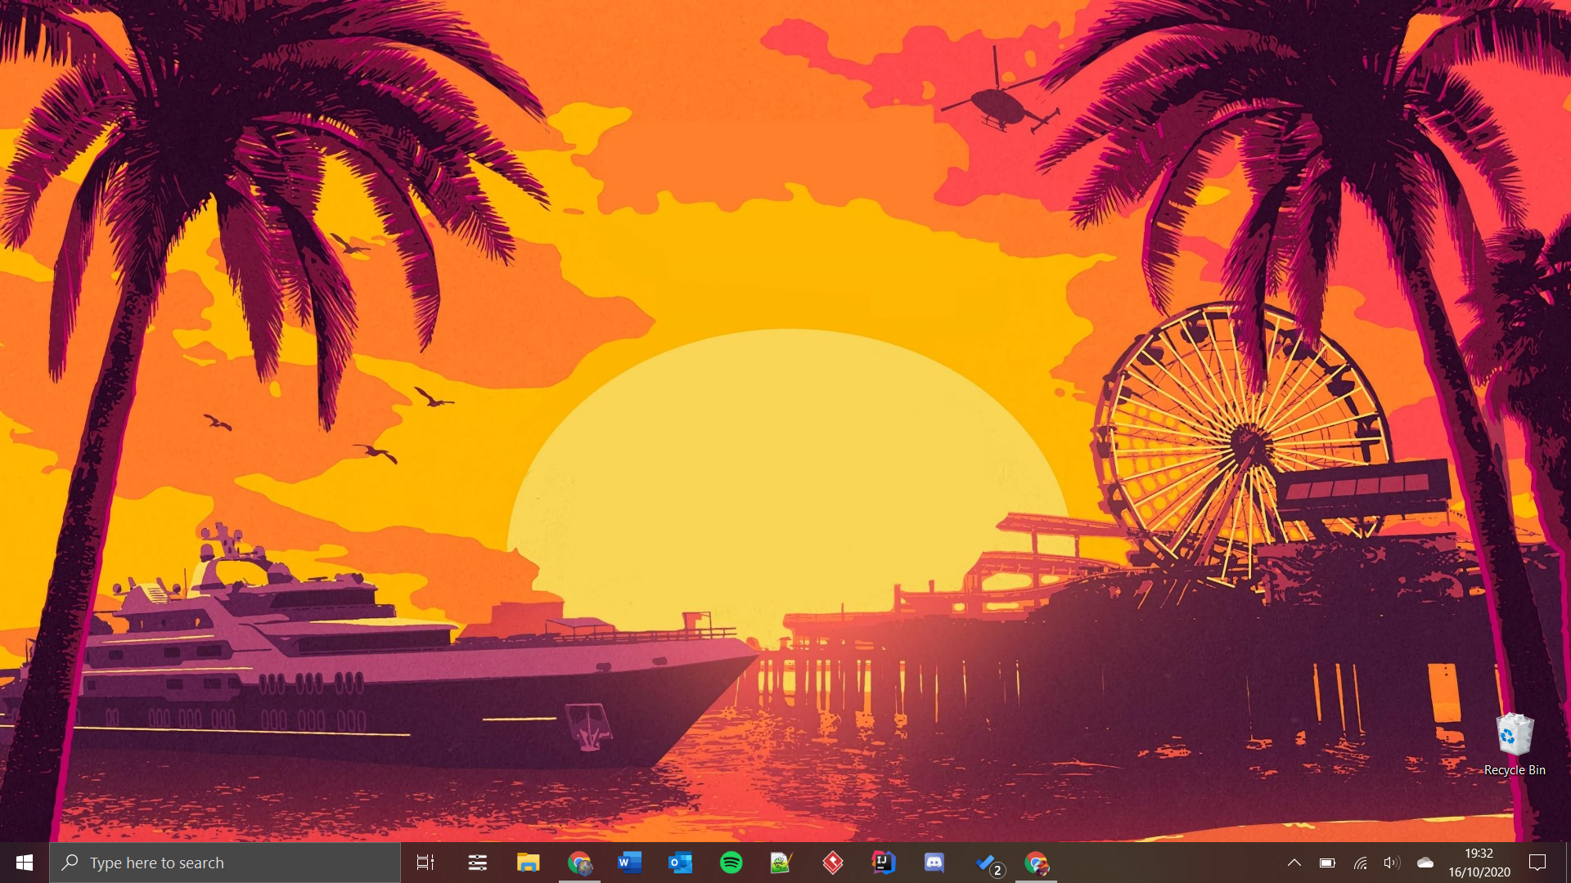
Task: Click the 'Type here to search' box
Action: (225, 863)
